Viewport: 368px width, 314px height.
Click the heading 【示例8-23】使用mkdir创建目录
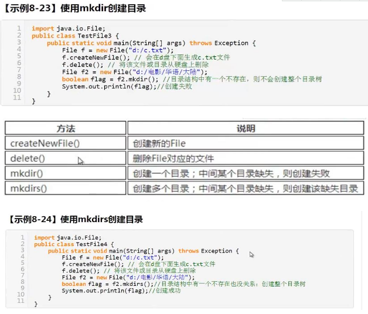[x=75, y=8]
